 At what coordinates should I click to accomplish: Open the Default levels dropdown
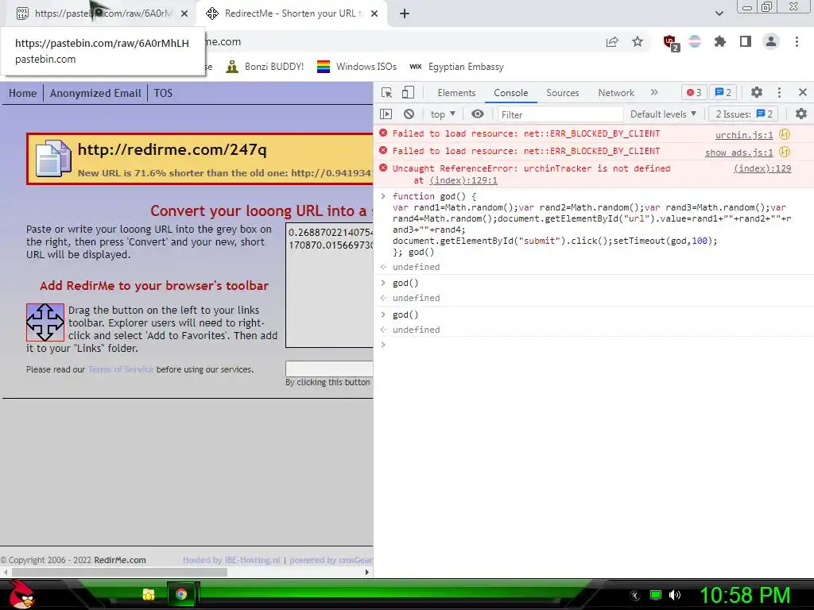coord(663,114)
